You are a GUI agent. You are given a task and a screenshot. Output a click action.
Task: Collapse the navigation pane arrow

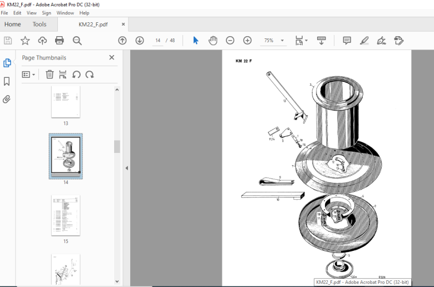127,168
